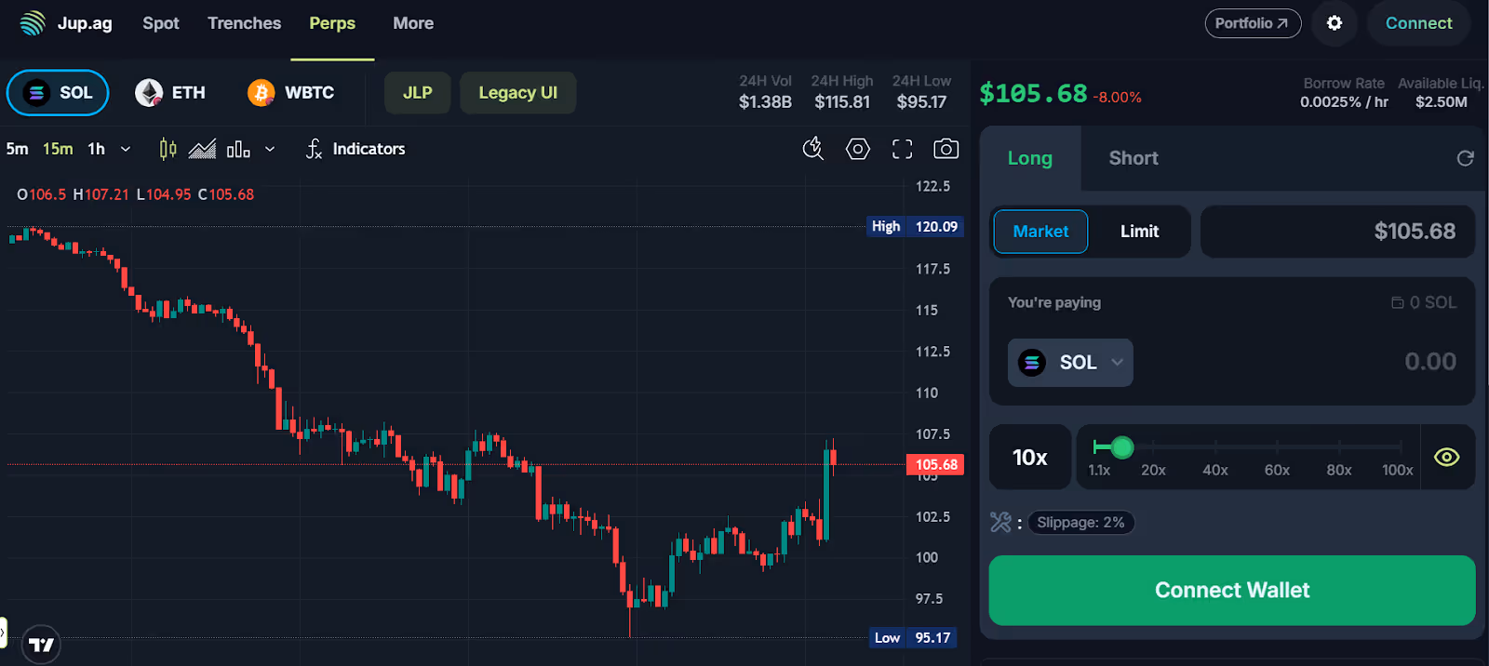Screen dimensions: 1489x666
Task: Open the settings gear icon
Action: pos(1335,23)
